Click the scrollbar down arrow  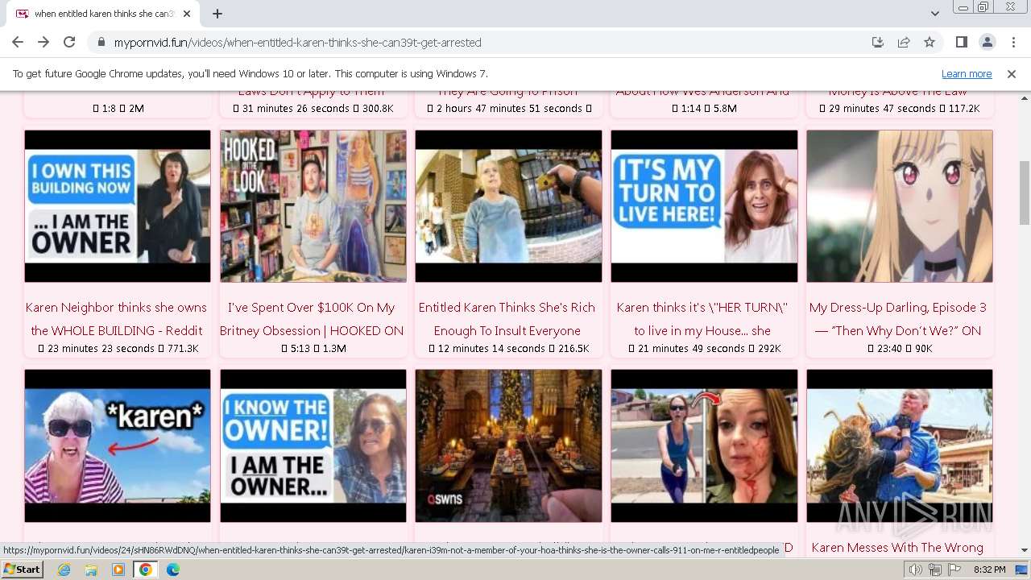point(1024,550)
